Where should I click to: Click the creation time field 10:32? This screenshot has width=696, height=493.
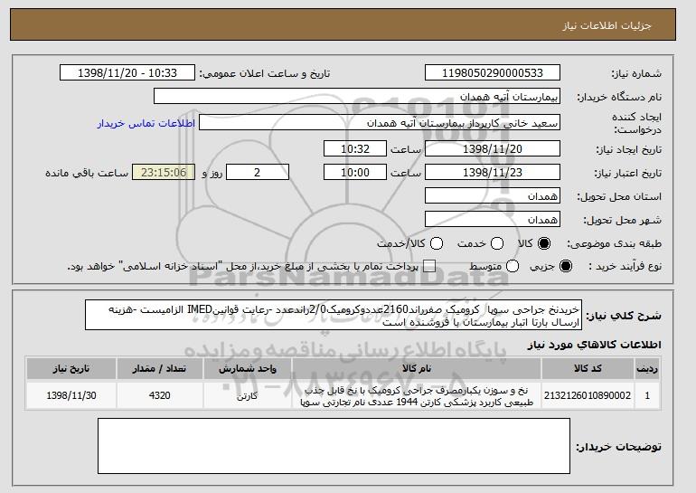point(355,148)
